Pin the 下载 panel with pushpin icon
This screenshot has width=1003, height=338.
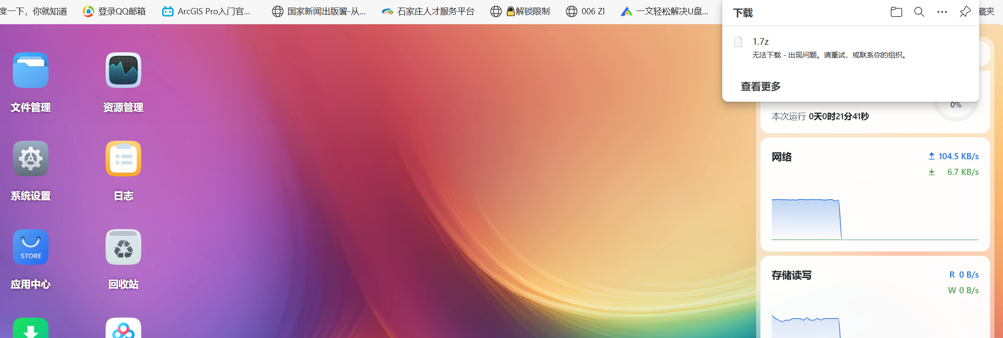[x=965, y=12]
